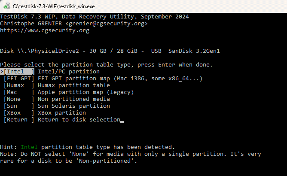This screenshot has width=287, height=176.
Task: Click the 'Intel/PC partition' description text
Action: point(69,72)
